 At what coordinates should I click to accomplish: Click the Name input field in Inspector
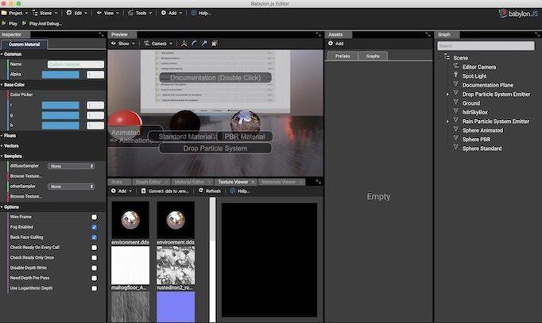point(75,64)
